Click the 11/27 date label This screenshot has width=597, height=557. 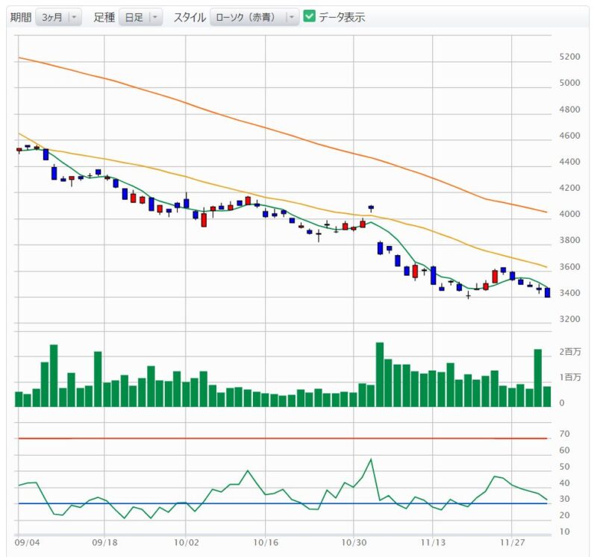coord(512,543)
